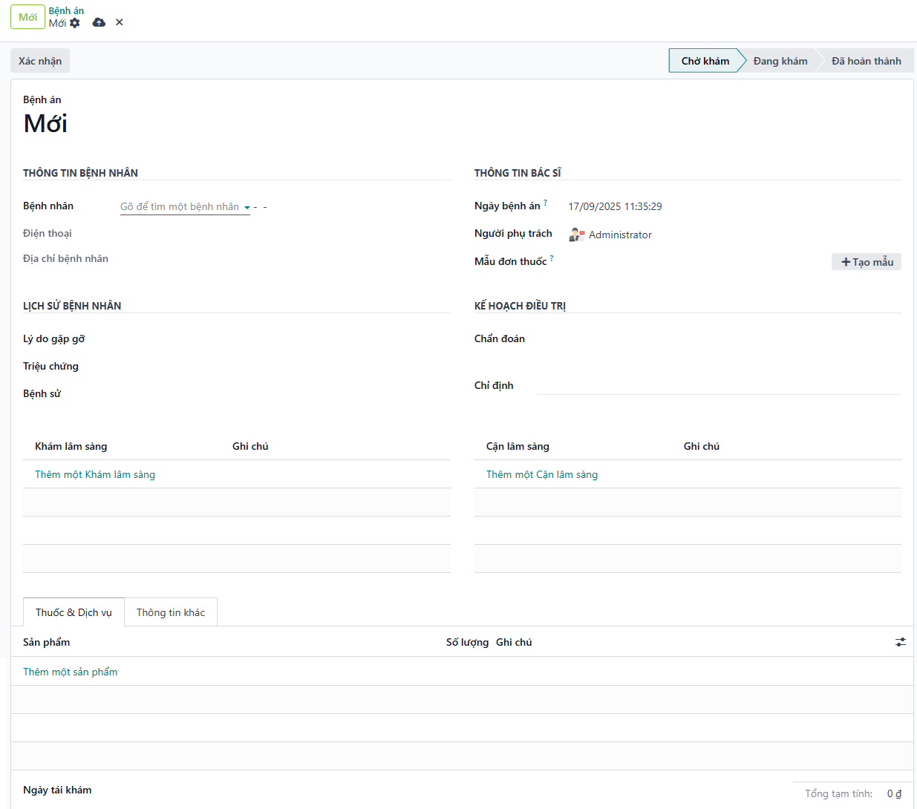The image size is (917, 809).
Task: Click Thêm một Khám lâm sàng link
Action: point(95,474)
